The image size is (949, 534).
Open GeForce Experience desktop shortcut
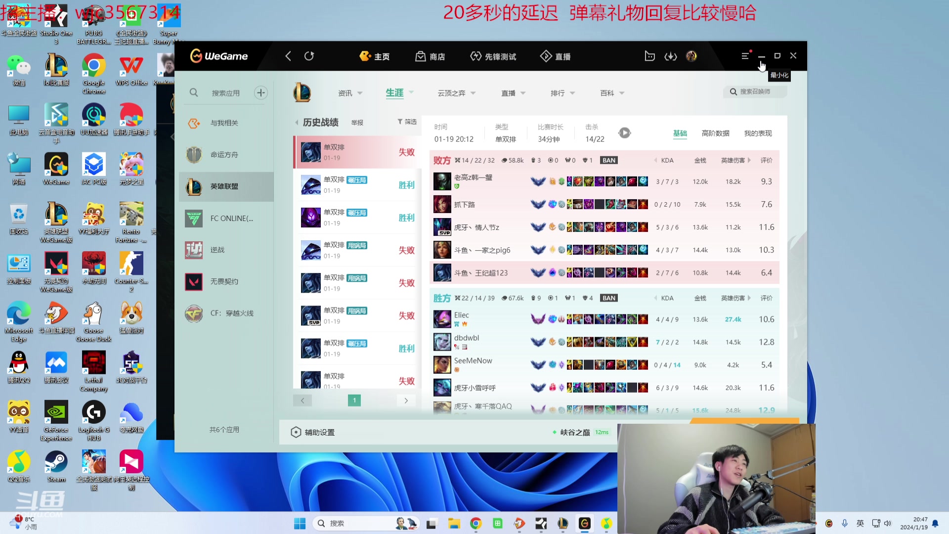point(56,421)
